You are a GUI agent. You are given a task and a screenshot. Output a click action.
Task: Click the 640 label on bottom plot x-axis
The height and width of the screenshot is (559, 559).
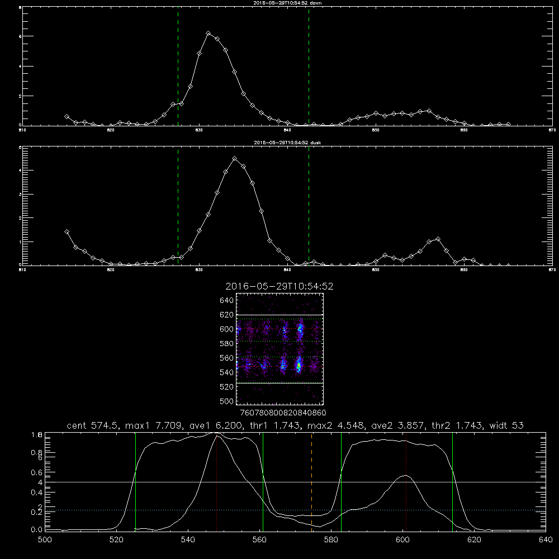(546, 540)
